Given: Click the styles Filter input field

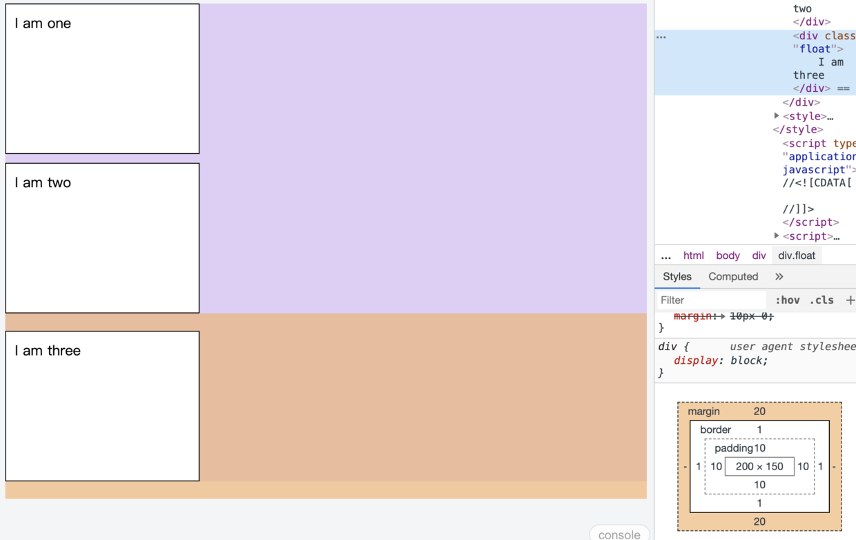Looking at the screenshot, I should coord(711,300).
